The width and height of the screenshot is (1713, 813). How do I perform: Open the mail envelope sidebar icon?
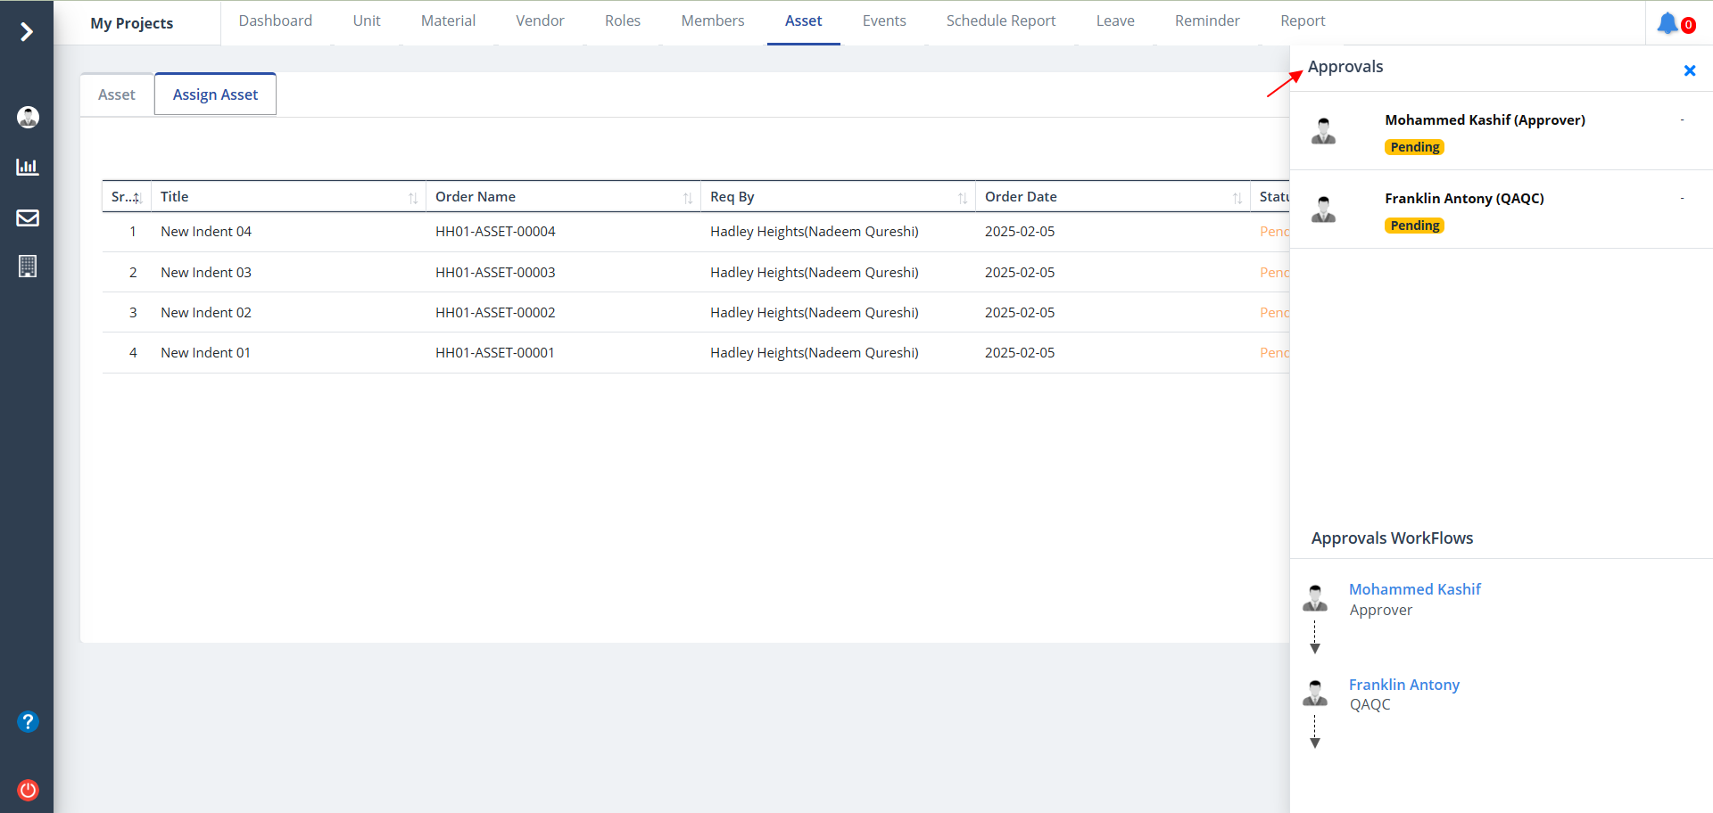tap(28, 218)
